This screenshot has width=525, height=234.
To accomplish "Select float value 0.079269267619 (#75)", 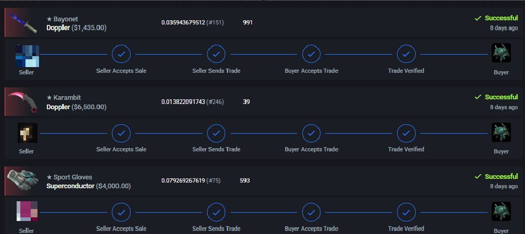I will pos(191,181).
